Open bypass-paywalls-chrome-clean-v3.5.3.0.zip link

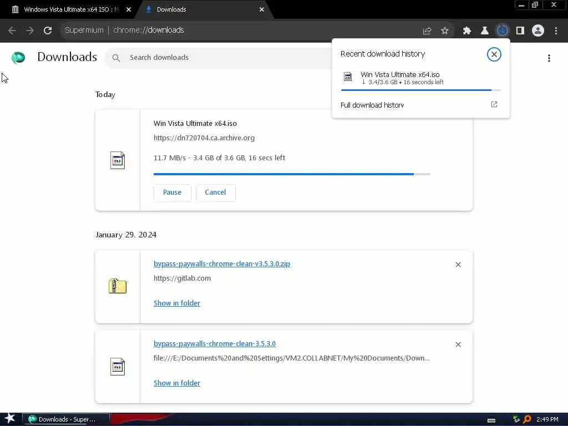222,263
